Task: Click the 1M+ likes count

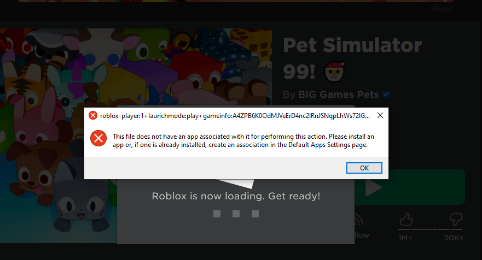Action: click(405, 238)
